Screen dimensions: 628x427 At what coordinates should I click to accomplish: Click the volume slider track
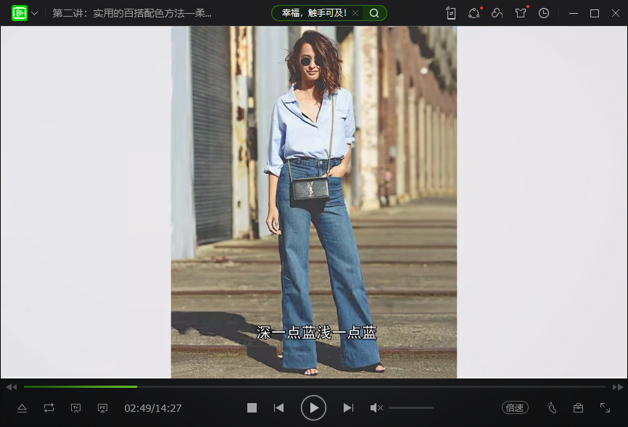tap(410, 408)
